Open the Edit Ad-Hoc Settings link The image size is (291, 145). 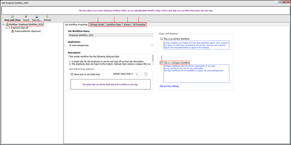169,86
